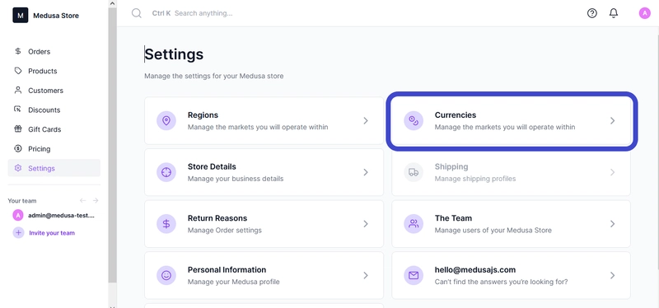The width and height of the screenshot is (659, 308).
Task: Expand The Team card chevron
Action: pos(612,224)
